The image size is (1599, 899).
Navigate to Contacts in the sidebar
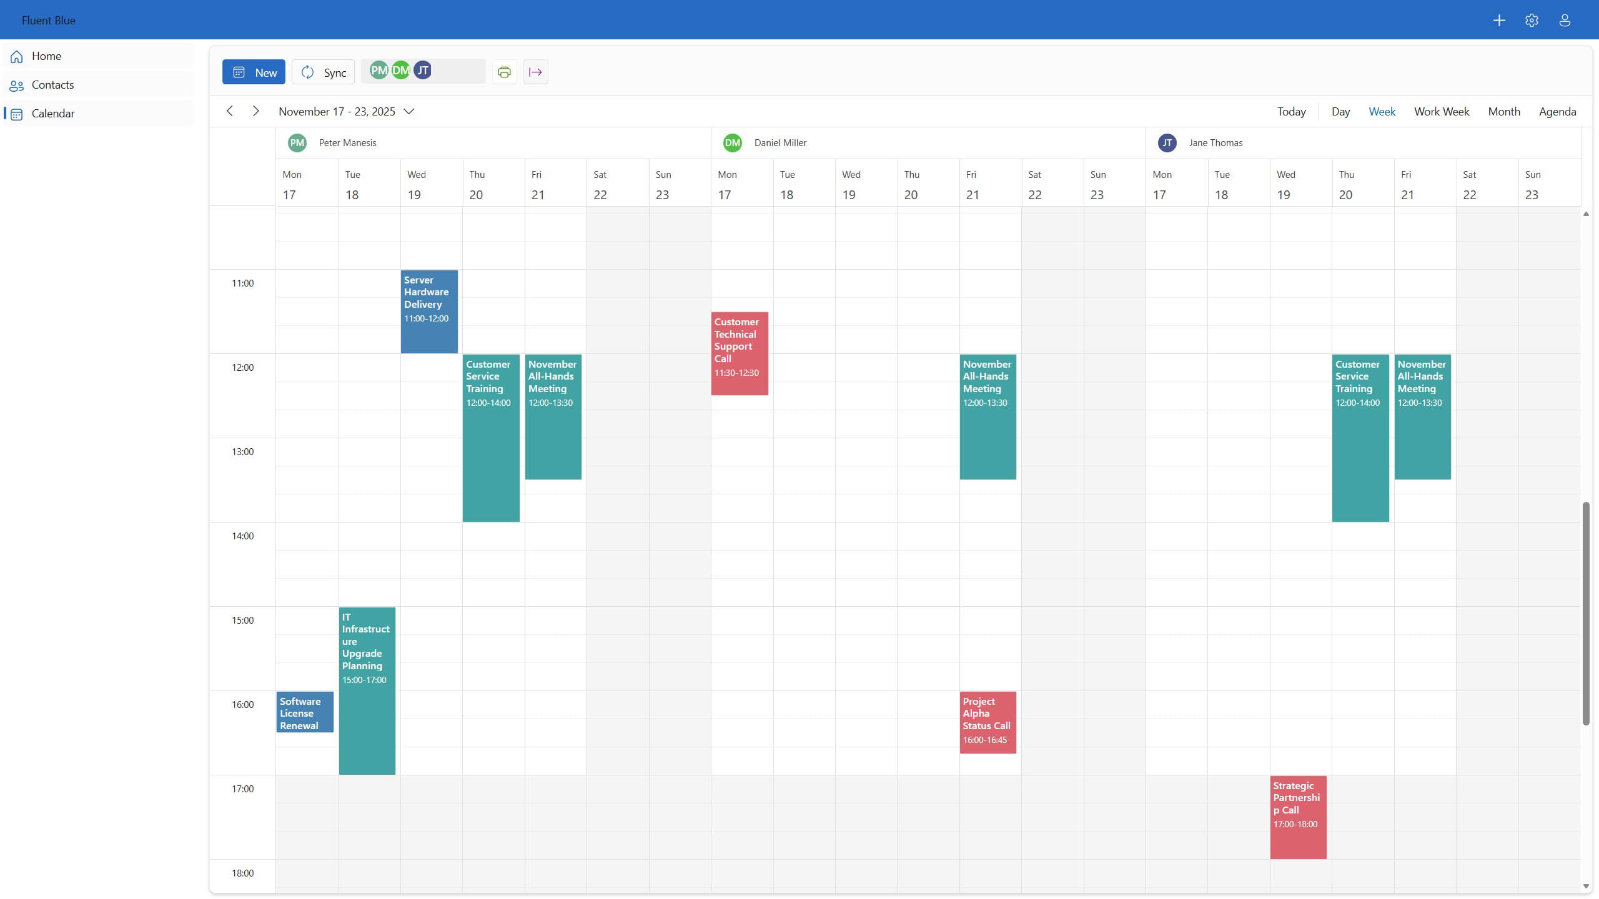pyautogui.click(x=53, y=84)
